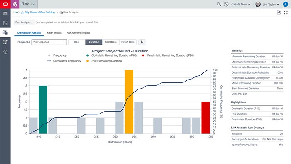Toggle the Start Date view button
Viewport: 291px width, 164px height.
coord(111,42)
